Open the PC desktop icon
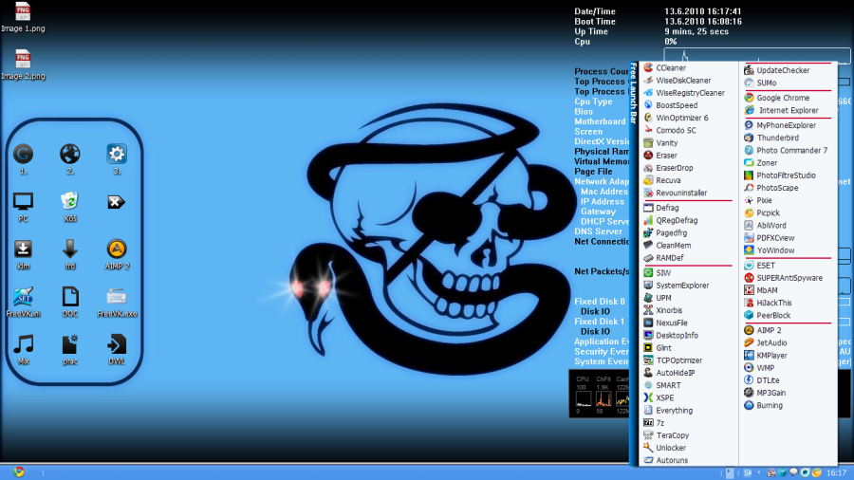The height and width of the screenshot is (480, 854). click(x=23, y=202)
